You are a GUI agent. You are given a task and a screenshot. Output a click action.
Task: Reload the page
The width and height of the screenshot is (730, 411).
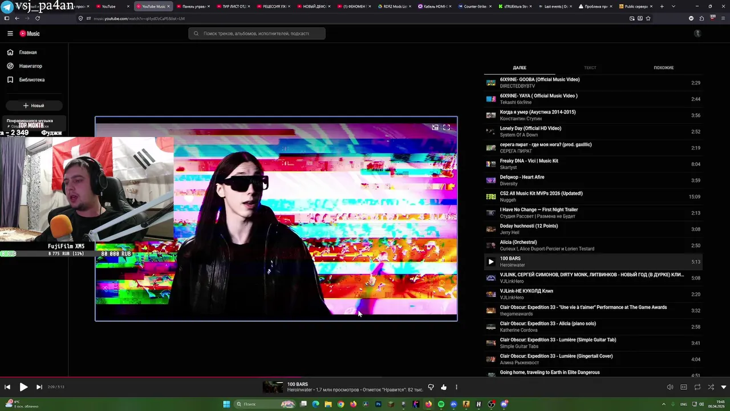pos(38,18)
